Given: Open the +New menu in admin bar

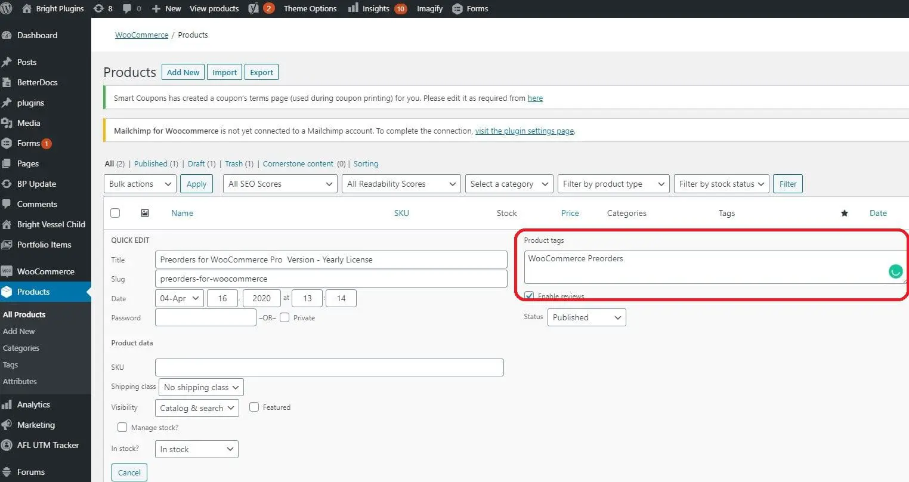Looking at the screenshot, I should click(166, 8).
